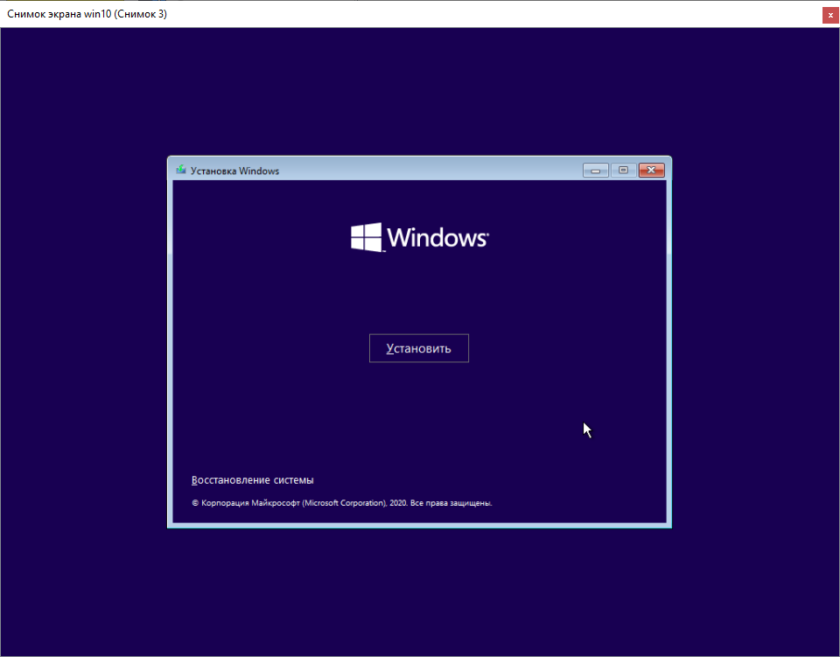Click the Microsoft copyright notice text

coord(342,503)
